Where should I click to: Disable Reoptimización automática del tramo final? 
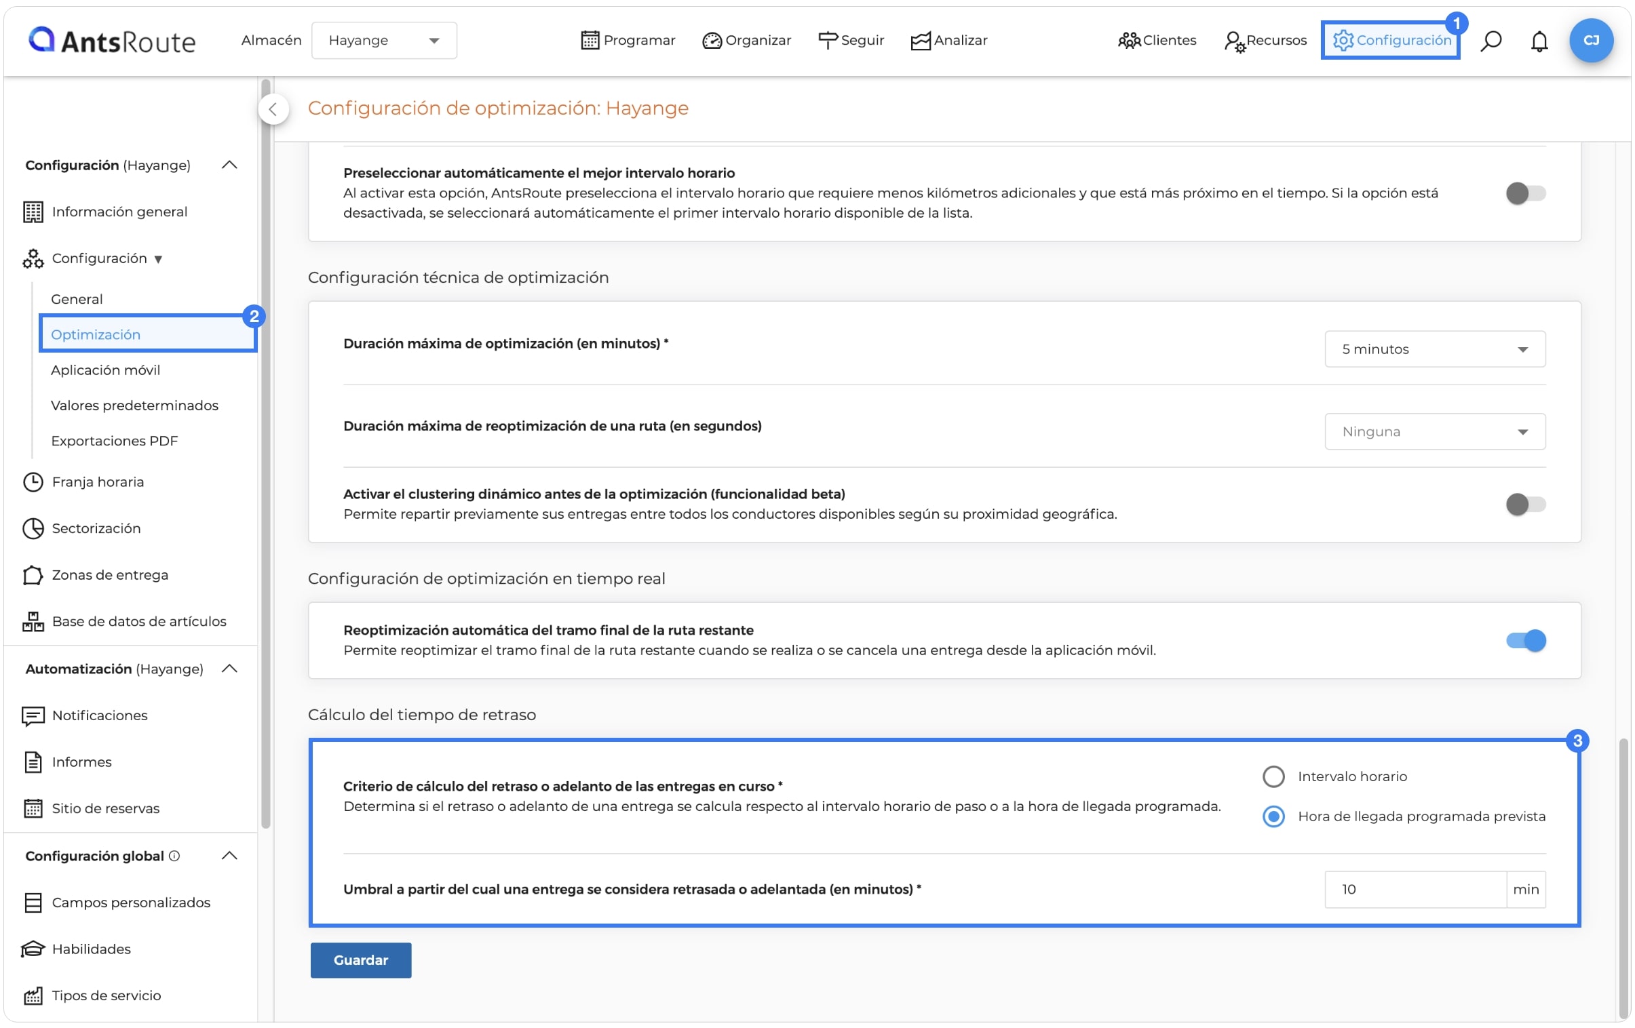pyautogui.click(x=1525, y=641)
